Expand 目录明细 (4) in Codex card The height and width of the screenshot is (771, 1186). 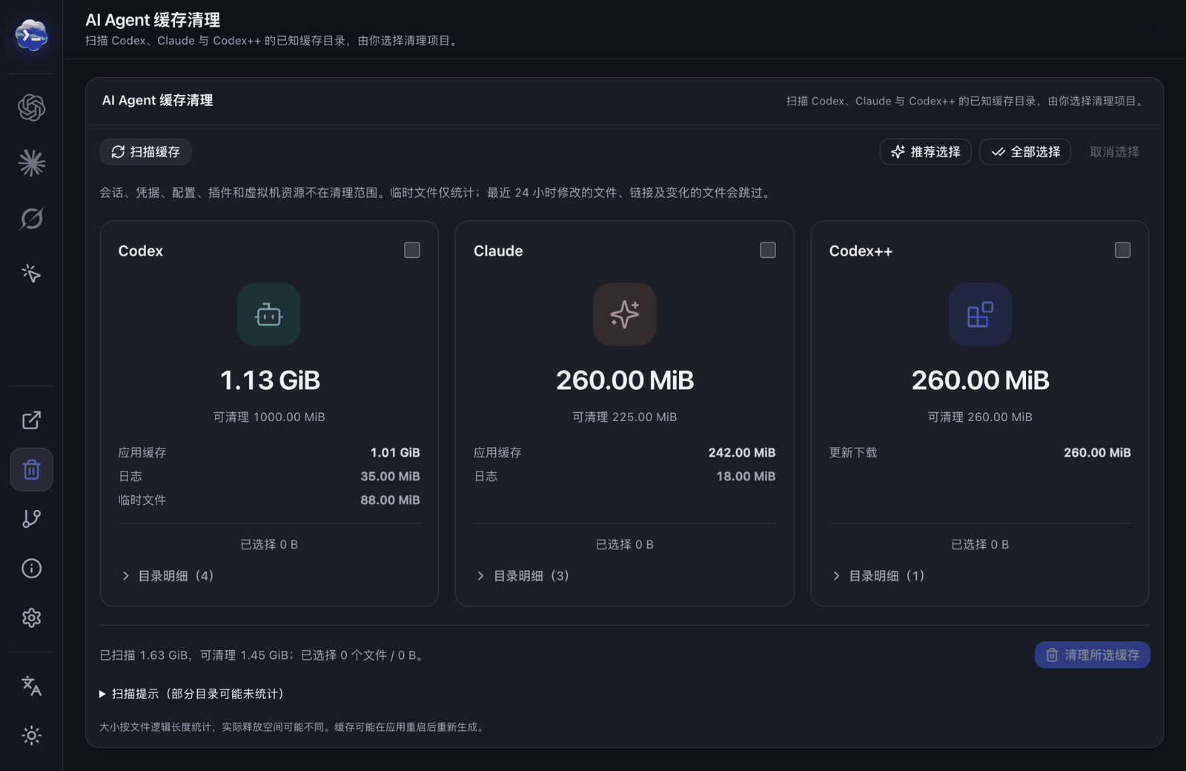coord(168,576)
